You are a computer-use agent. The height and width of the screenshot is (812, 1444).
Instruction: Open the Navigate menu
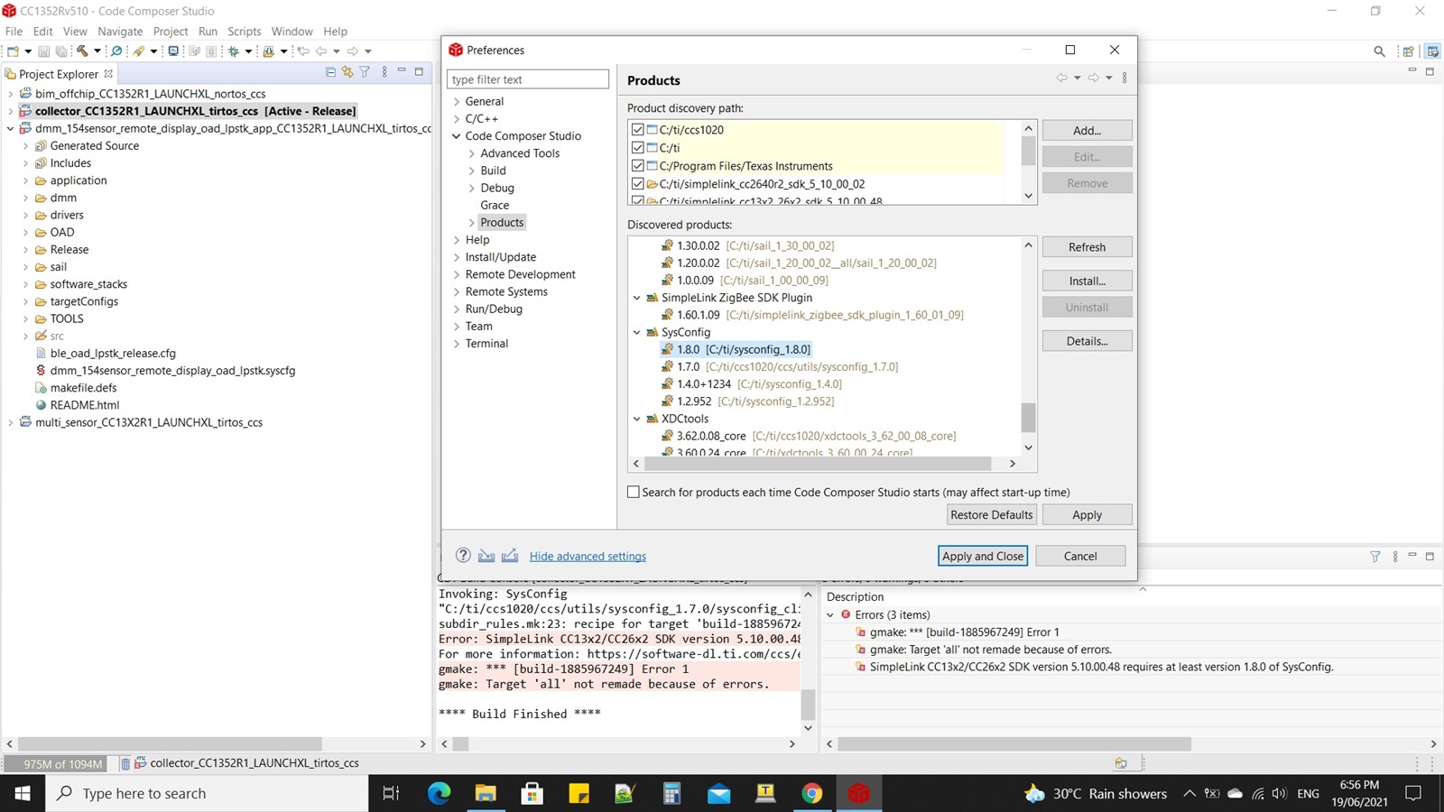click(x=120, y=31)
